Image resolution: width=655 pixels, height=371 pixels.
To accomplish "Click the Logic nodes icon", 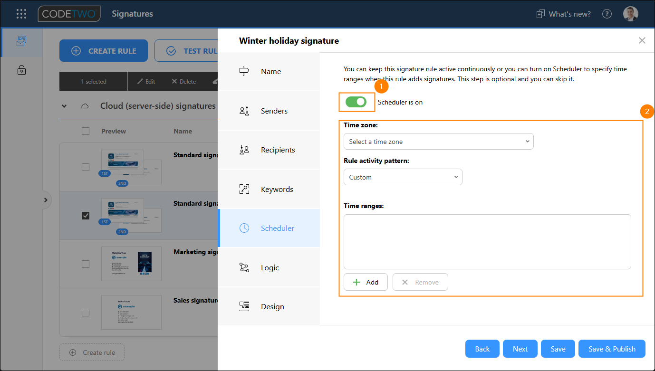I will [x=244, y=267].
